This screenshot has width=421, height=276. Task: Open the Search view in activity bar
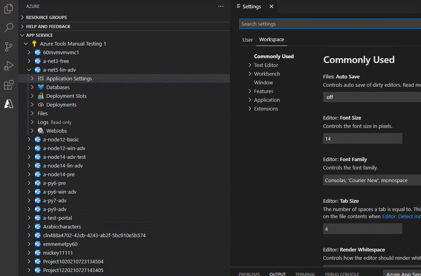coord(9,28)
